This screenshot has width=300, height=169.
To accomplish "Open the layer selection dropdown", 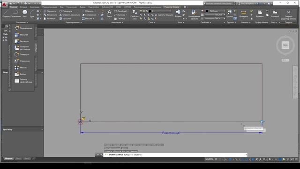I will tap(161, 11).
